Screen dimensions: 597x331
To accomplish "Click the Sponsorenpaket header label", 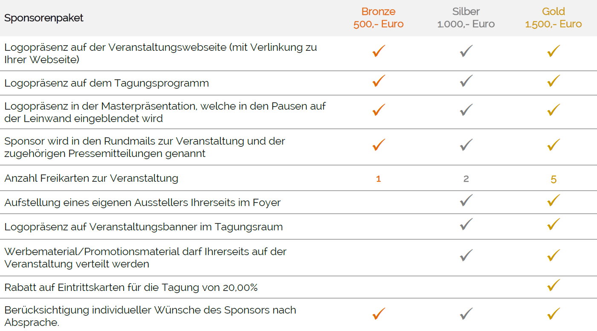I will (44, 18).
